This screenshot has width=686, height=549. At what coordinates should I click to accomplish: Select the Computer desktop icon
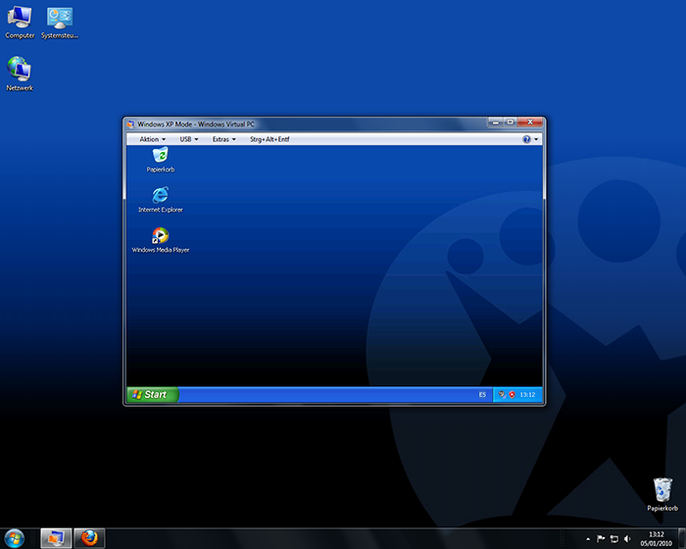pos(20,19)
